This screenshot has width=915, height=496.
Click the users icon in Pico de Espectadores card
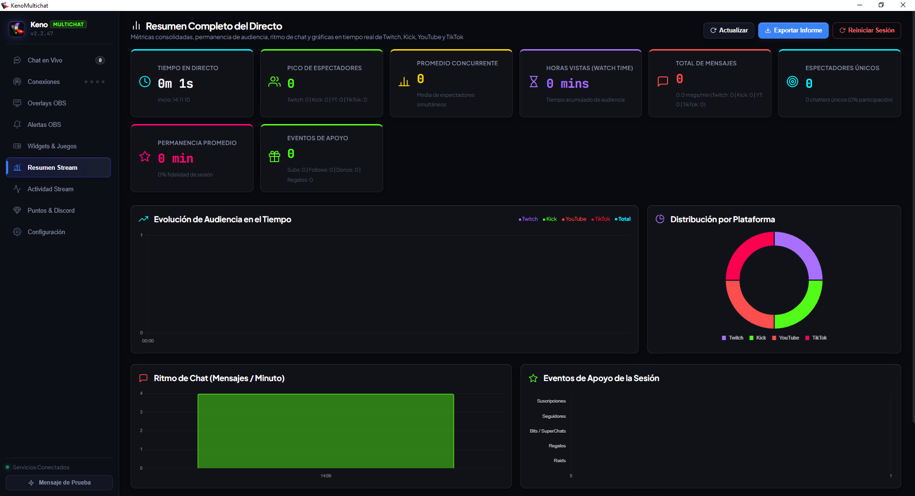coord(274,82)
